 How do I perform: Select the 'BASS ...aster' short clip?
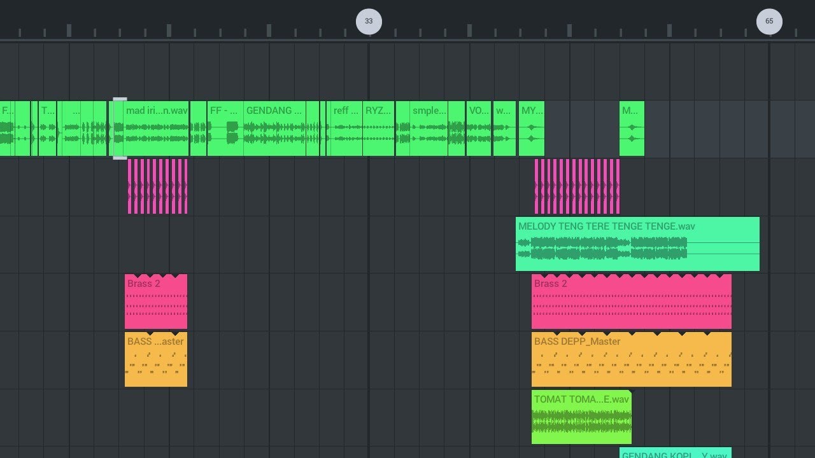[x=156, y=359]
